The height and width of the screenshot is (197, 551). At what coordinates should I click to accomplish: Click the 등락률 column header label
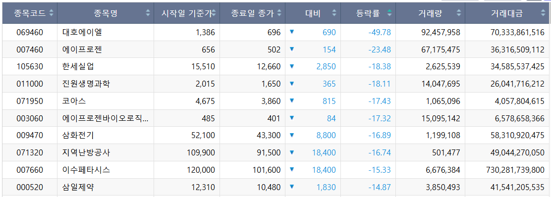pos(368,14)
